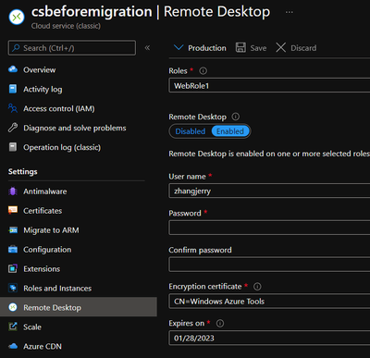Click the Migrate to ARM icon
370x358 pixels.
click(x=13, y=230)
